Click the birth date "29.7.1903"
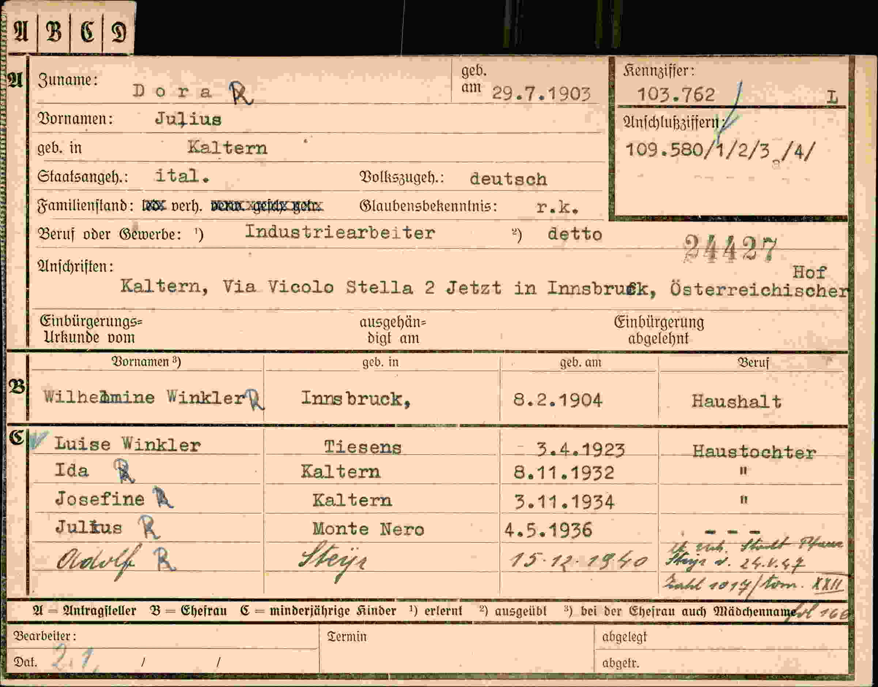This screenshot has width=878, height=687. pyautogui.click(x=541, y=94)
